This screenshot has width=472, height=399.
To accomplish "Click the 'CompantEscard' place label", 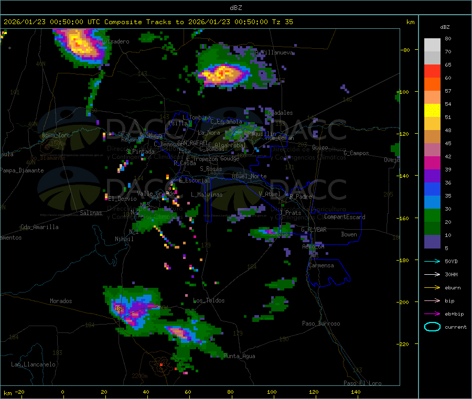I will point(345,217).
